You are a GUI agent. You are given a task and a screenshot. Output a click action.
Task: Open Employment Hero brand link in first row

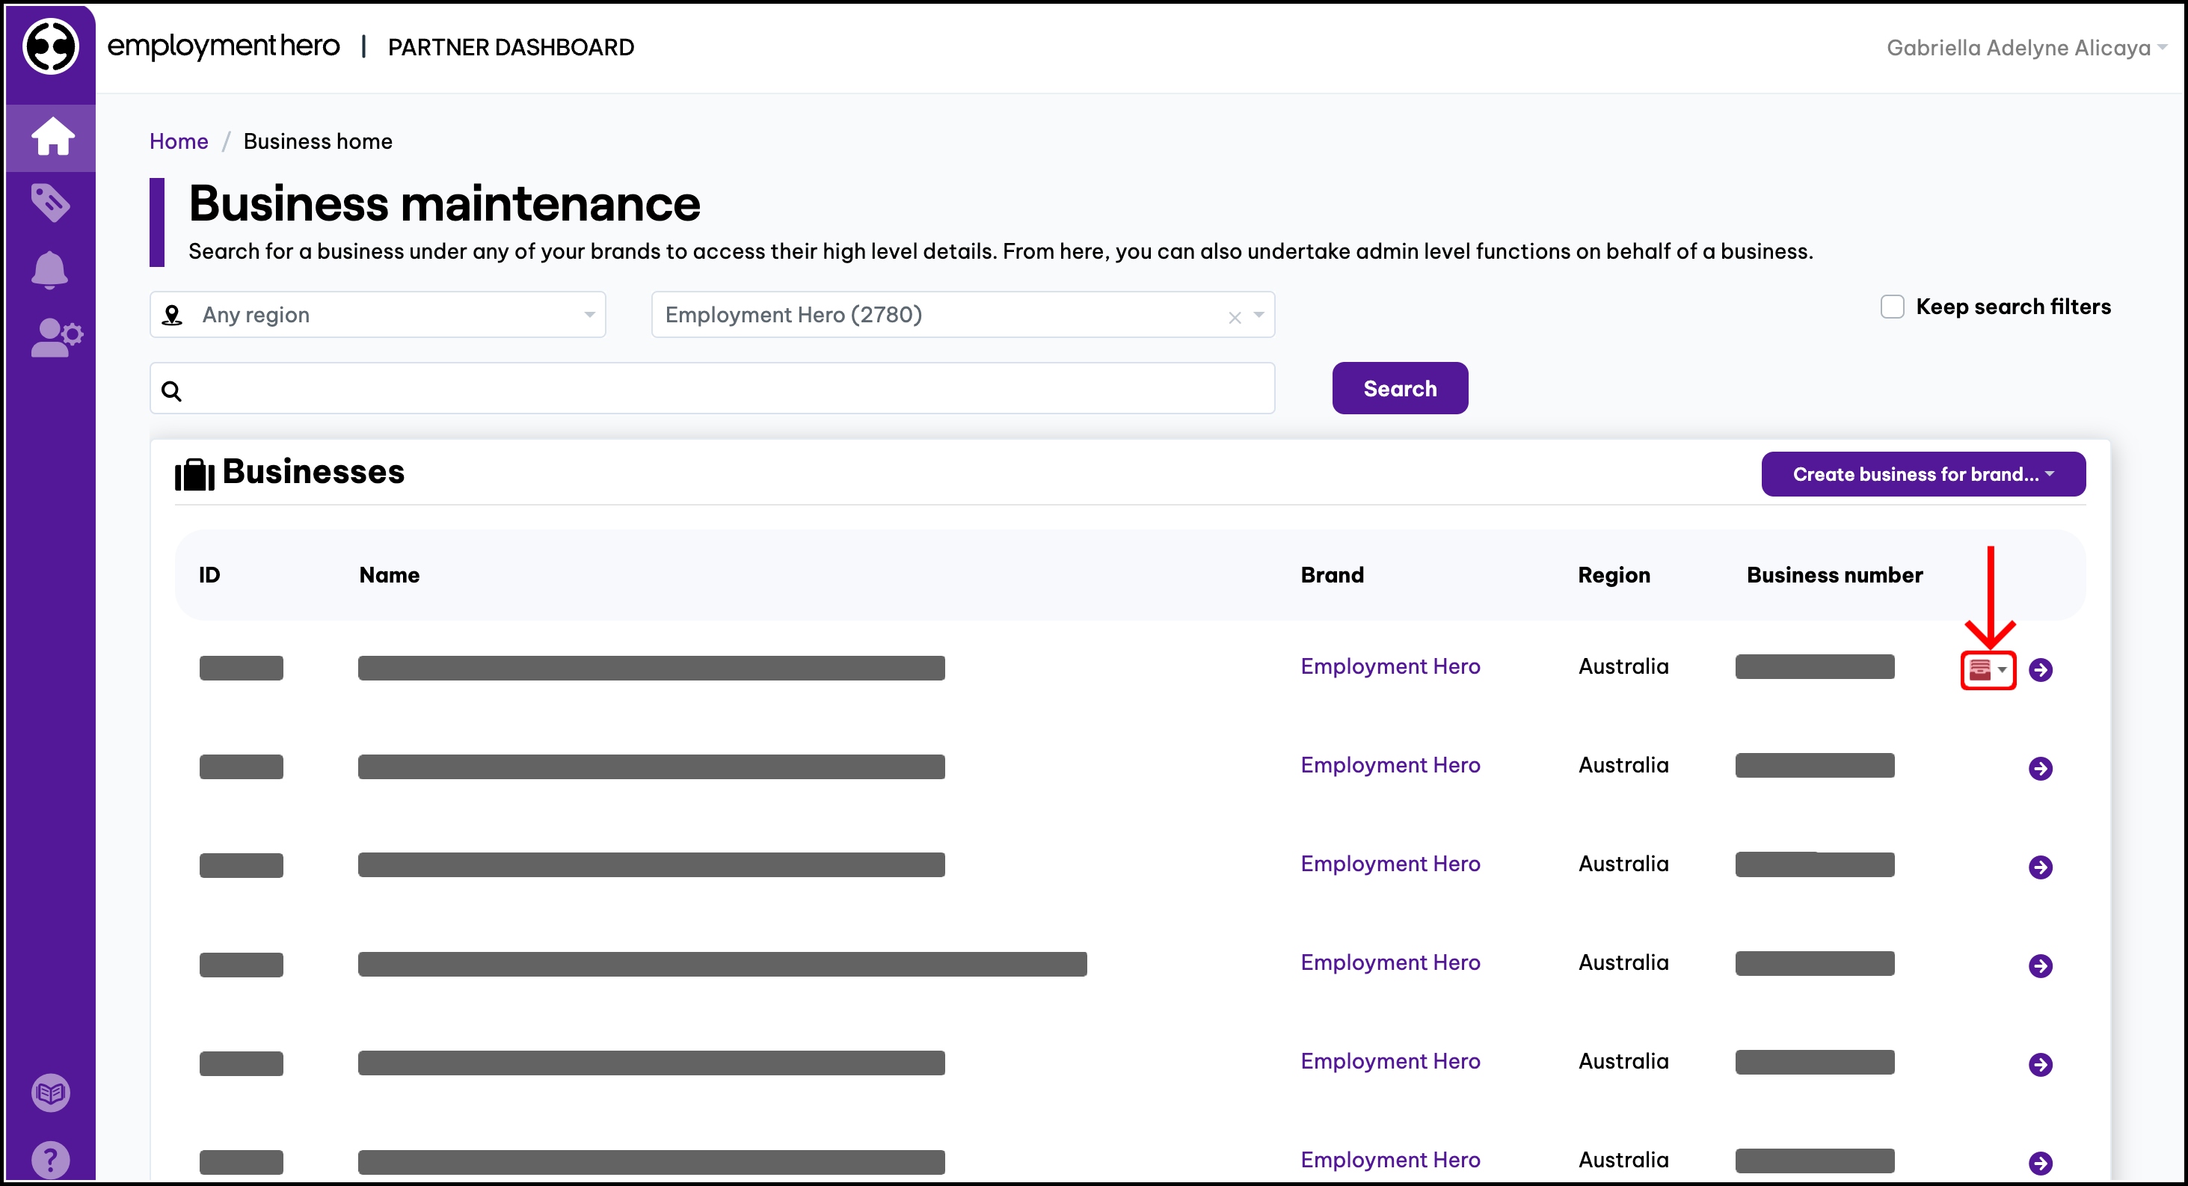(x=1390, y=667)
